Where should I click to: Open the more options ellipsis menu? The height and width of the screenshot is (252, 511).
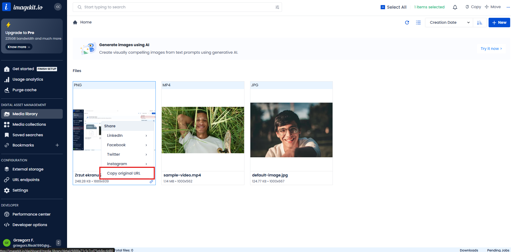tap(508, 7)
